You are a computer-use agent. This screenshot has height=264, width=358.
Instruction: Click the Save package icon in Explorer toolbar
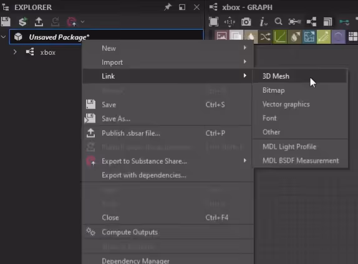(6, 22)
